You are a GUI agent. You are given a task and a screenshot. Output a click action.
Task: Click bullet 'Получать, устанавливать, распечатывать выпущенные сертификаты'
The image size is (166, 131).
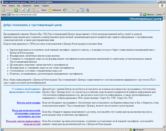[46, 74]
